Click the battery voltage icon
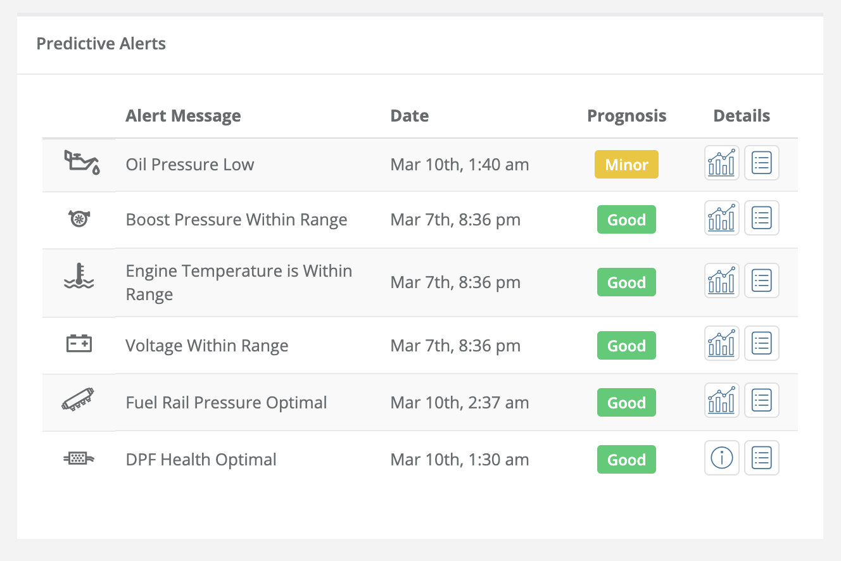Viewport: 841px width, 561px height. (79, 344)
